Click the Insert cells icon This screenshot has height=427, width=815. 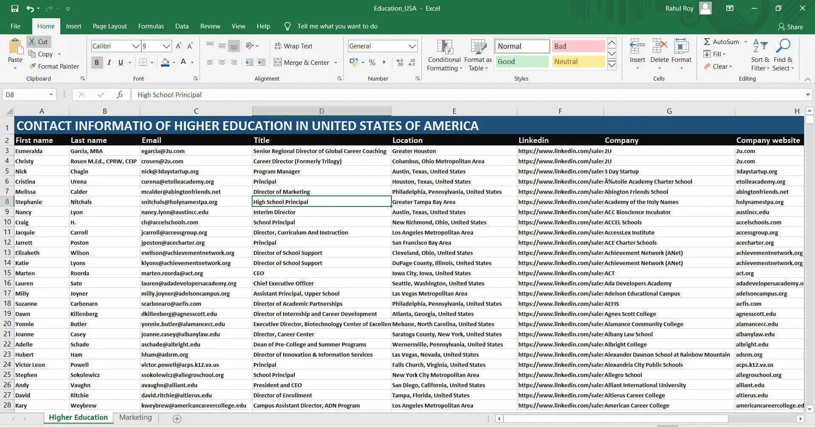point(637,47)
